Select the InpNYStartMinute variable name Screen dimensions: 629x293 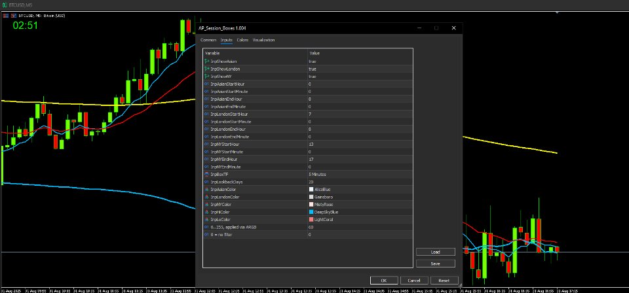coord(227,152)
